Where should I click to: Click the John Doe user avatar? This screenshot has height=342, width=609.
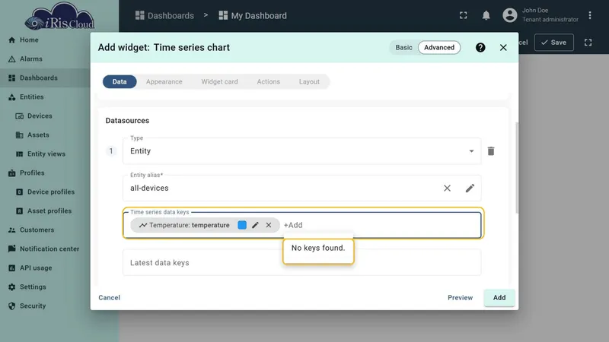510,15
